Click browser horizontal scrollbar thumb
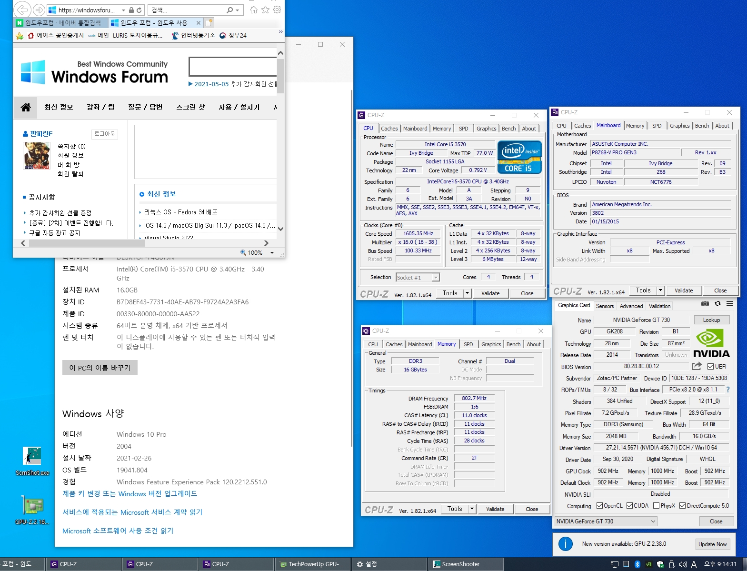This screenshot has width=747, height=571. click(87, 243)
